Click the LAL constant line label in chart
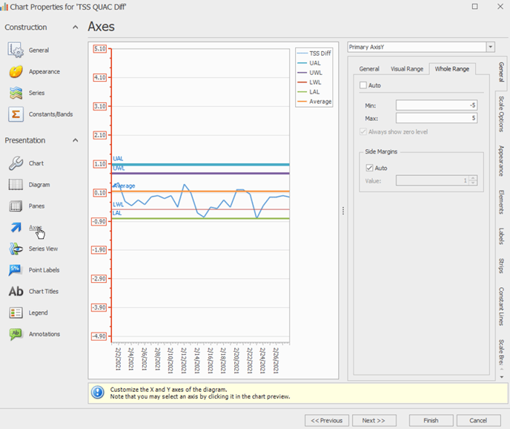This screenshot has width=510, height=429. coord(117,213)
